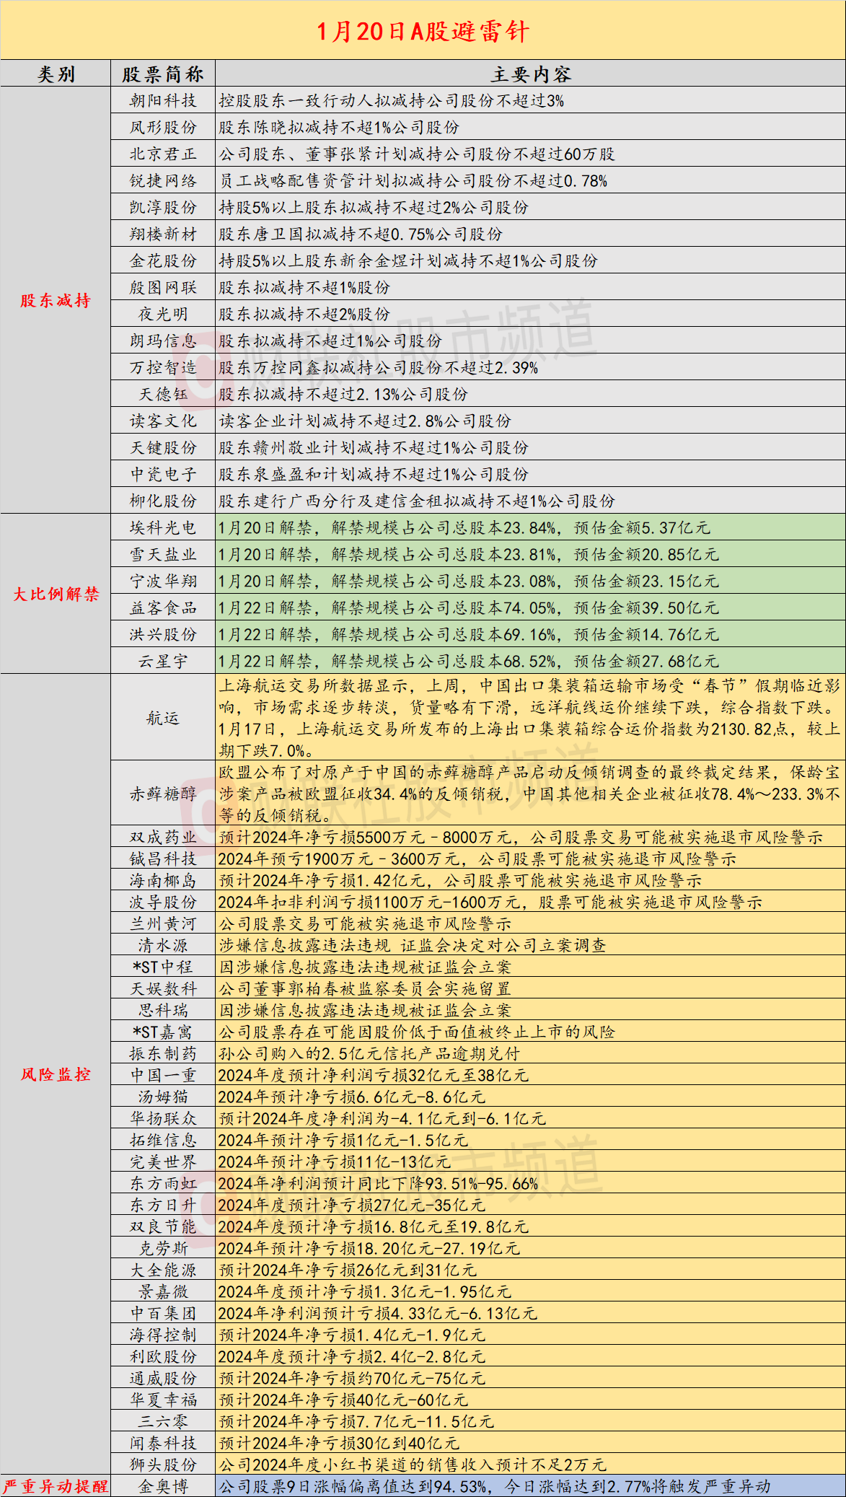846x1497 pixels.
Task: Select the 埃科光电 unlock row name
Action: tap(163, 528)
